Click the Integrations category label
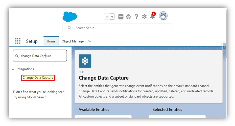This screenshot has height=126, width=235. pyautogui.click(x=25, y=69)
